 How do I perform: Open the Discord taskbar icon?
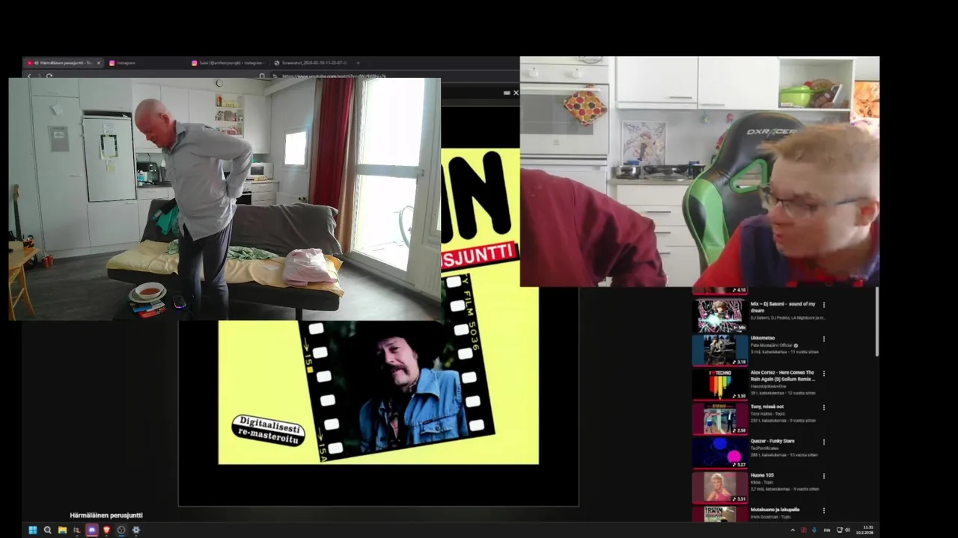91,530
